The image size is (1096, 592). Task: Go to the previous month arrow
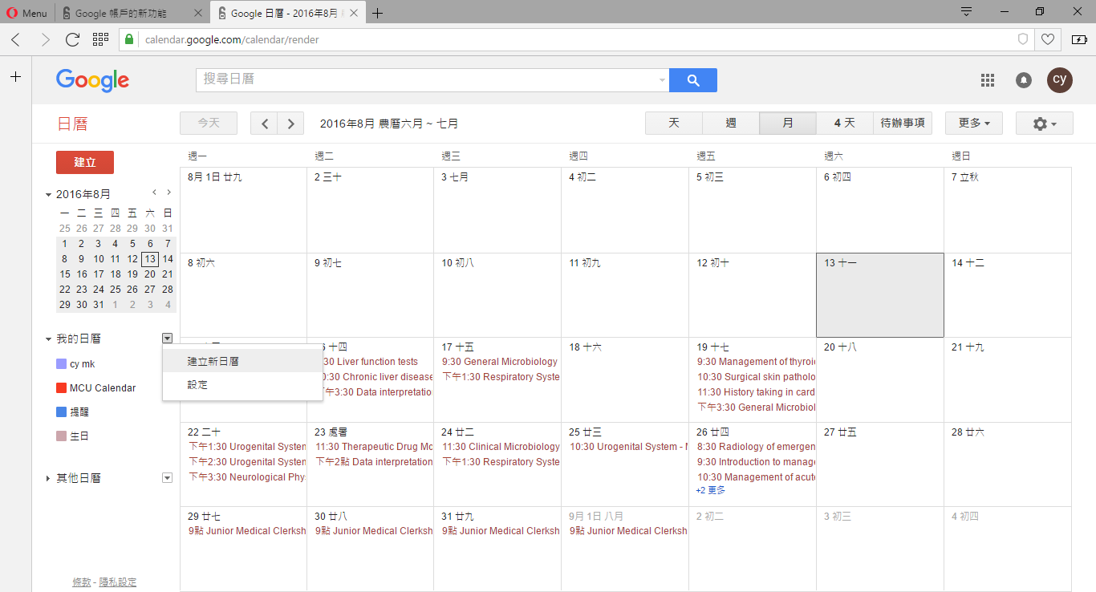[x=264, y=124]
